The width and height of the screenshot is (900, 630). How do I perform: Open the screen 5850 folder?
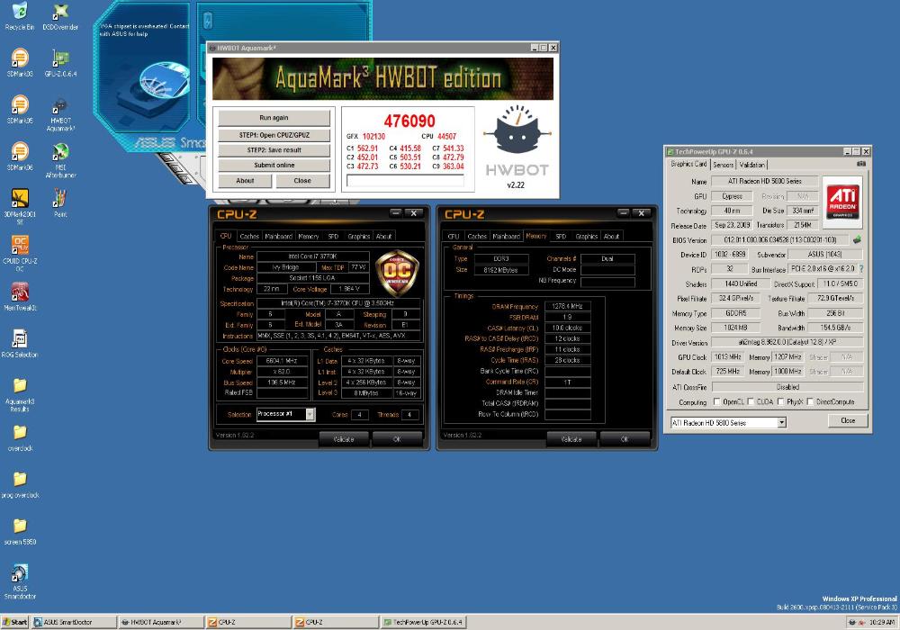(20, 531)
